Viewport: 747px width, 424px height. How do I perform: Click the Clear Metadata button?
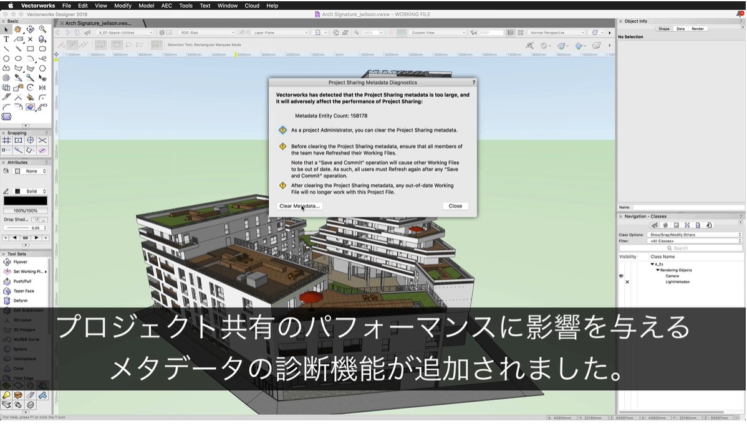(x=300, y=206)
